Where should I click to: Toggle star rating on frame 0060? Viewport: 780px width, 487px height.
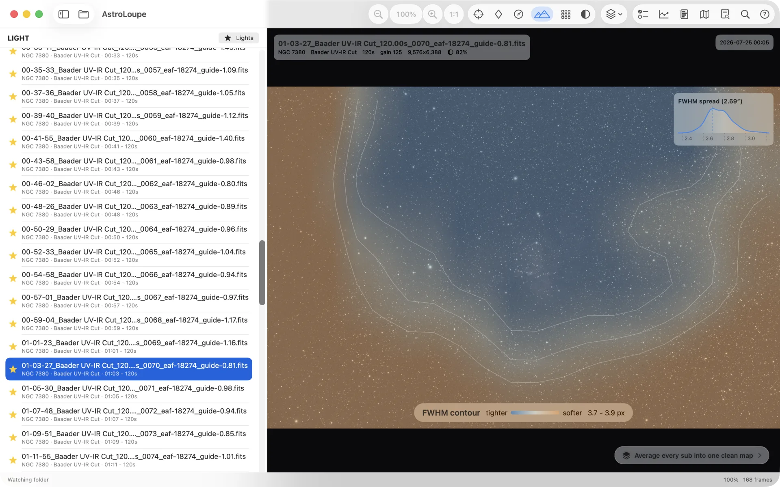pyautogui.click(x=13, y=142)
